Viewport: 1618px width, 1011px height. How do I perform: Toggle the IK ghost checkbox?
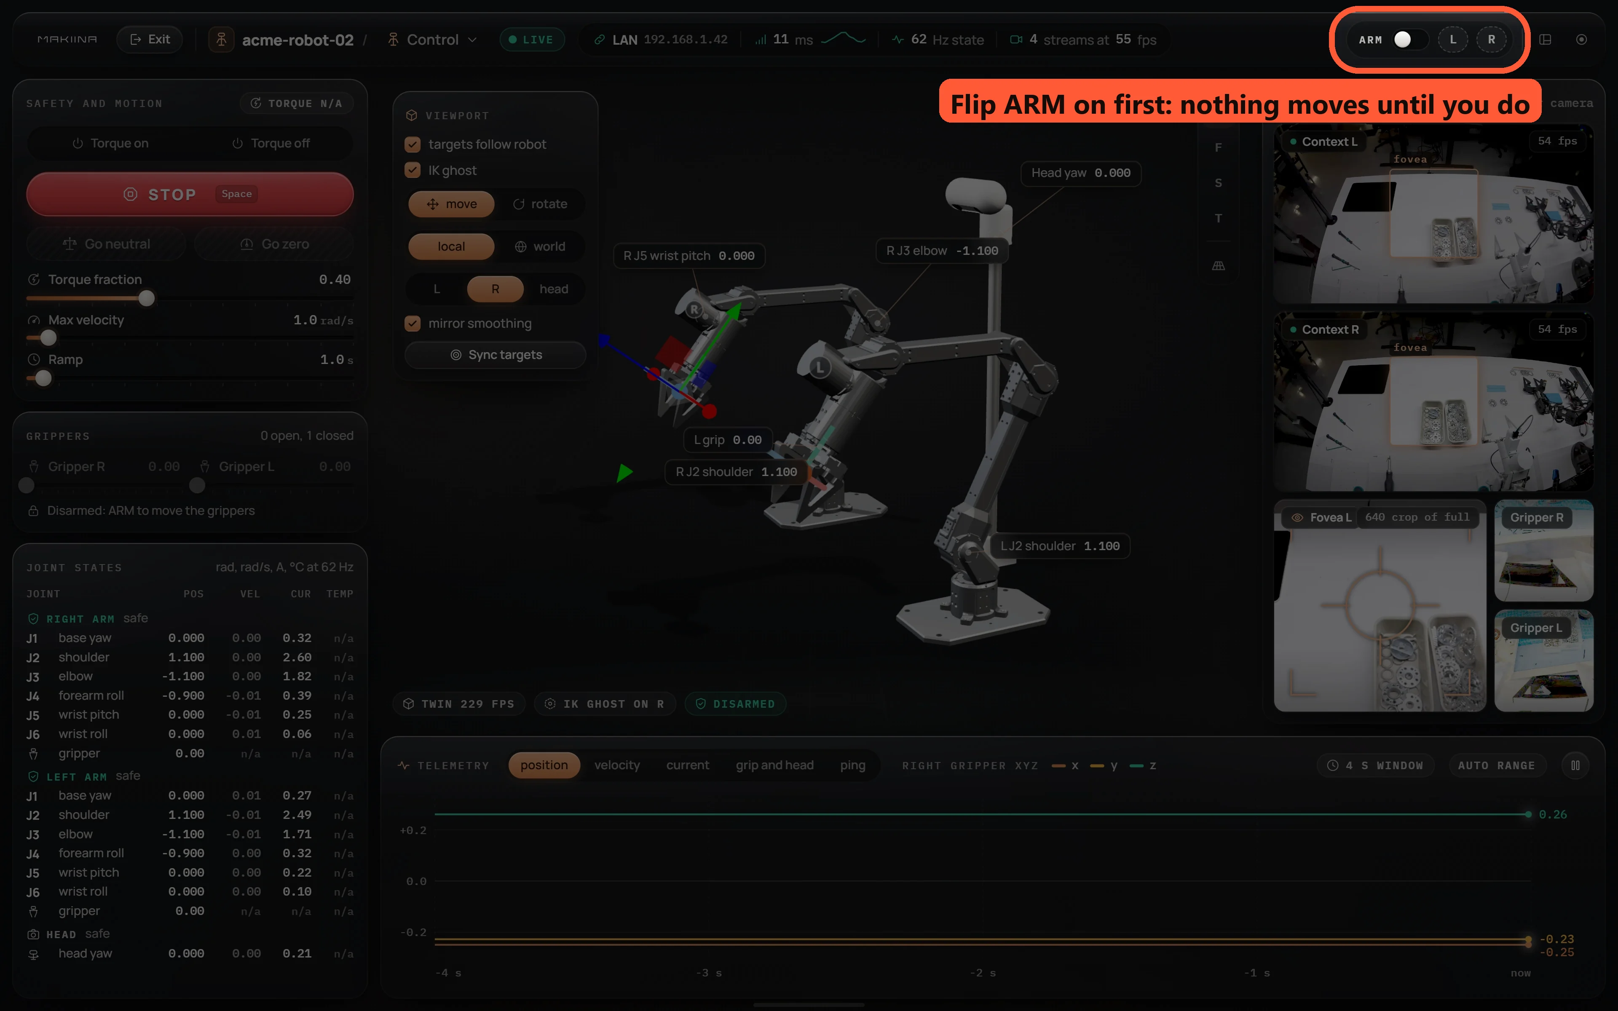413,171
